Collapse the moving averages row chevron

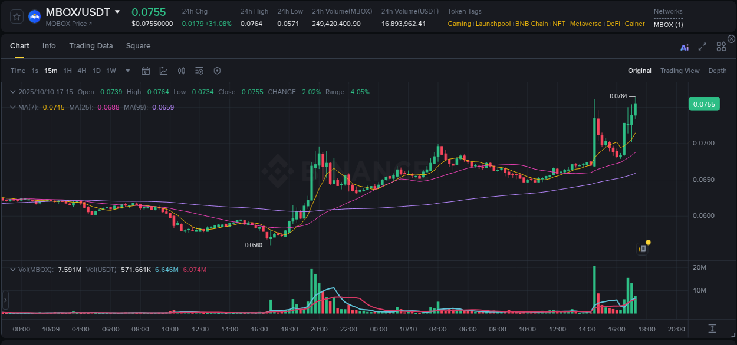13,107
